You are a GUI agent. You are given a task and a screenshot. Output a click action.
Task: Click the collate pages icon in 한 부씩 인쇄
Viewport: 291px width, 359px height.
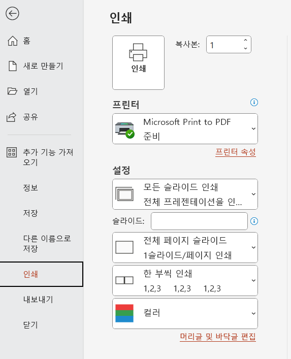124,280
